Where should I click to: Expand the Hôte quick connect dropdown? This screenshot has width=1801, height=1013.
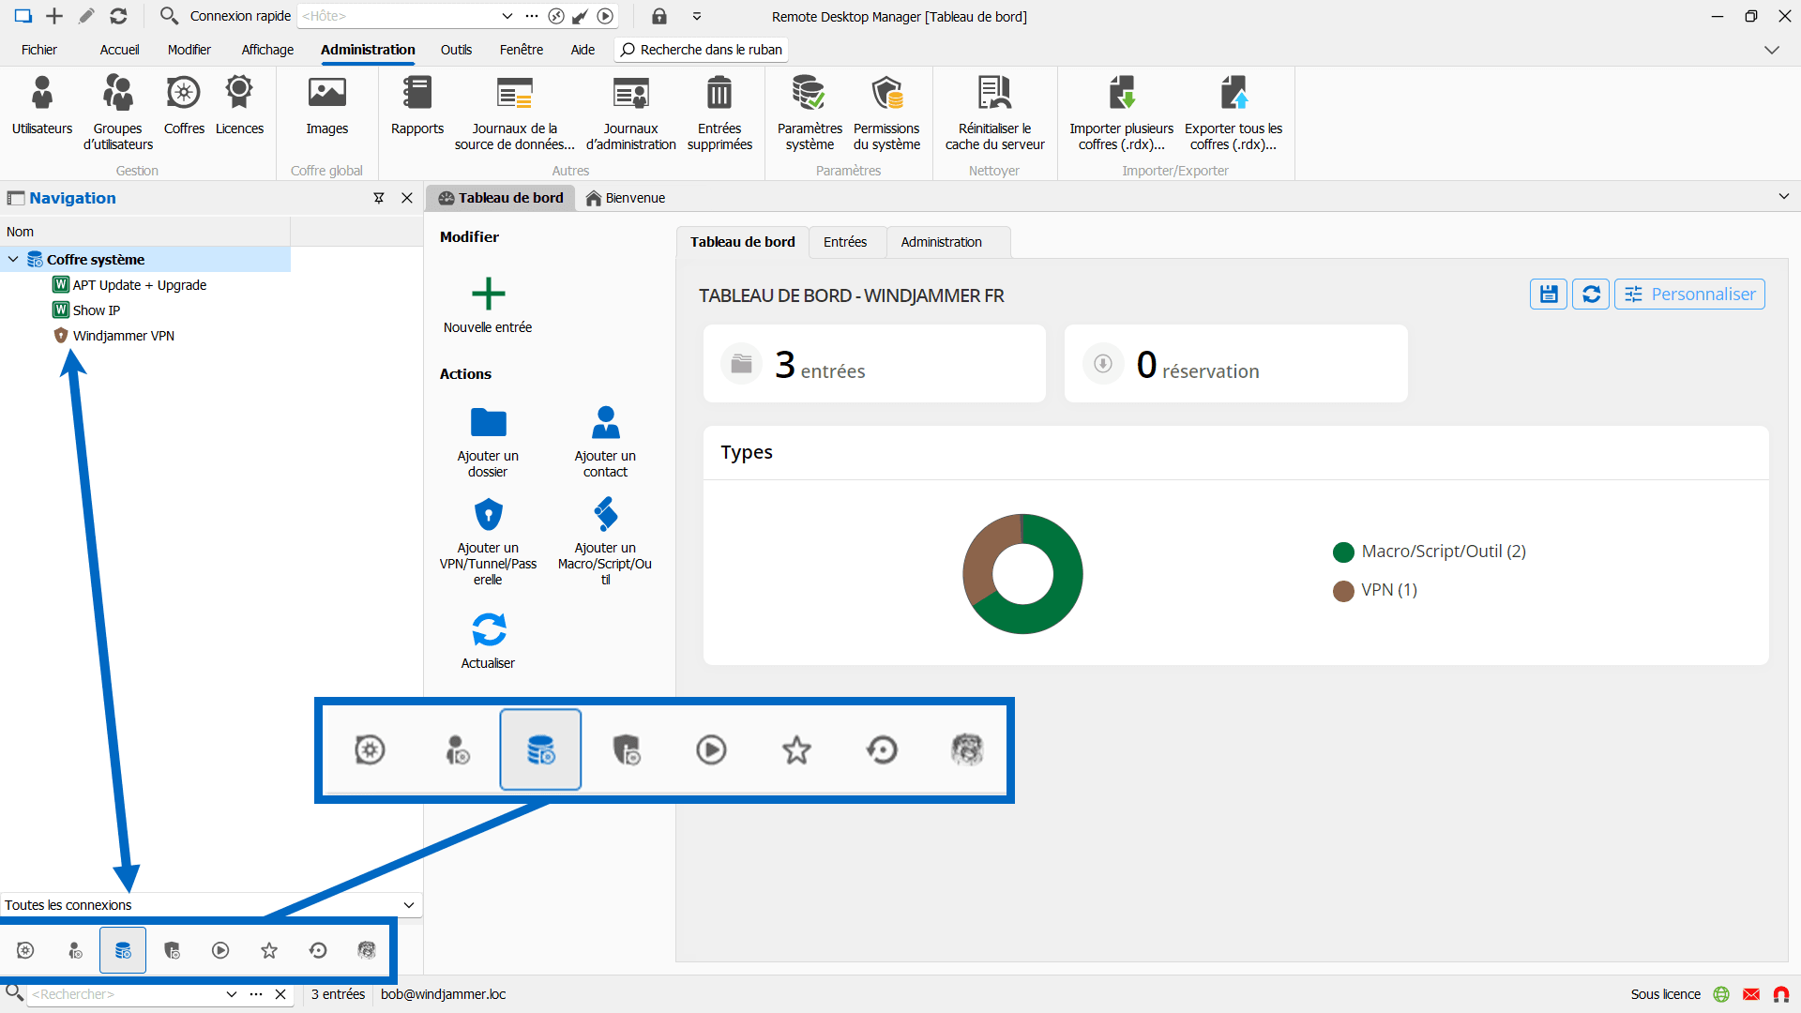(x=507, y=16)
